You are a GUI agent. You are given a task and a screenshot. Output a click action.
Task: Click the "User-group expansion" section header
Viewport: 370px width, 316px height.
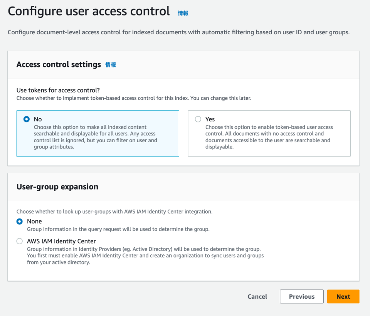point(57,187)
